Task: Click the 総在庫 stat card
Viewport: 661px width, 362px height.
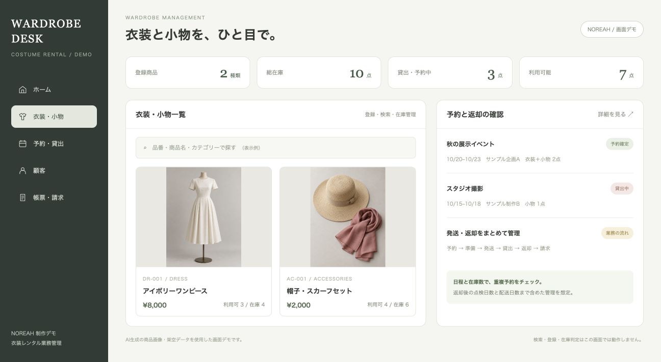Action: coord(319,73)
